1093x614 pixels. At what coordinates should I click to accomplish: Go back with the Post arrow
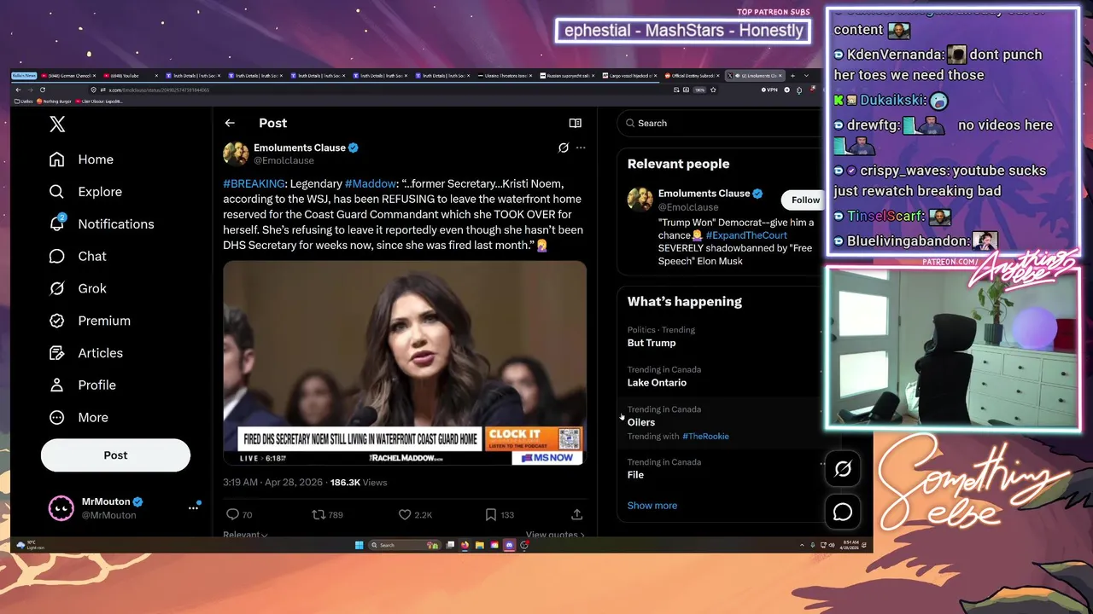pyautogui.click(x=230, y=124)
